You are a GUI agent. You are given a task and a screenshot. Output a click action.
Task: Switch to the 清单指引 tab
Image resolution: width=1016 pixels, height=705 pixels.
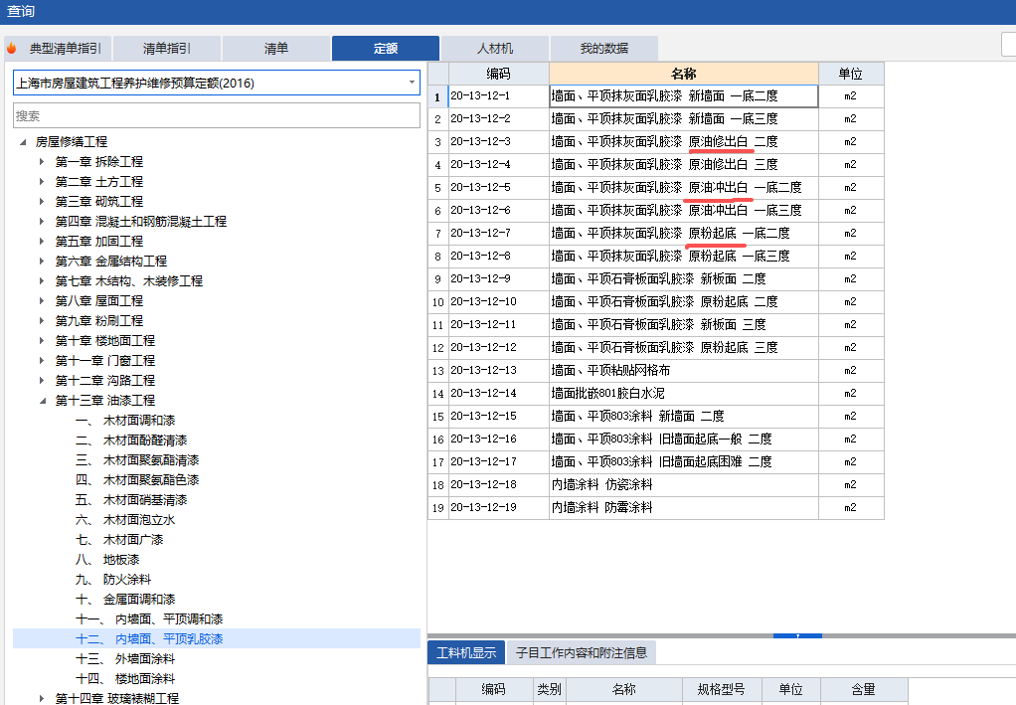tap(167, 49)
